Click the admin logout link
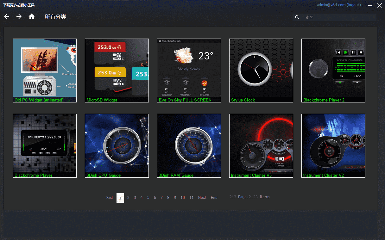 coord(339,5)
